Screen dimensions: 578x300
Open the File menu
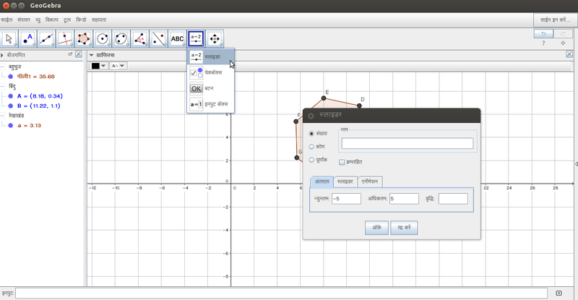(x=7, y=20)
